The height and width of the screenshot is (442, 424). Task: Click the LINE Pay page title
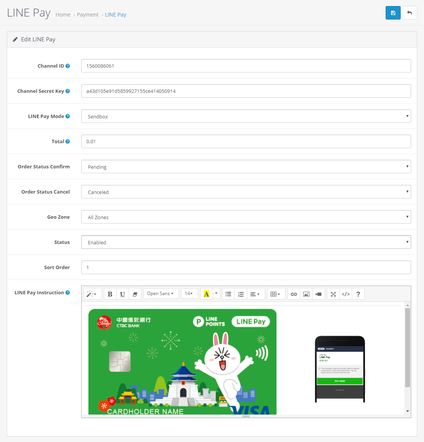29,13
